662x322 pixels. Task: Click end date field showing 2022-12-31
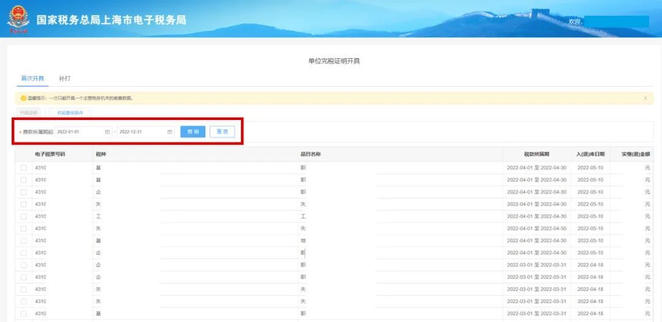(x=141, y=132)
